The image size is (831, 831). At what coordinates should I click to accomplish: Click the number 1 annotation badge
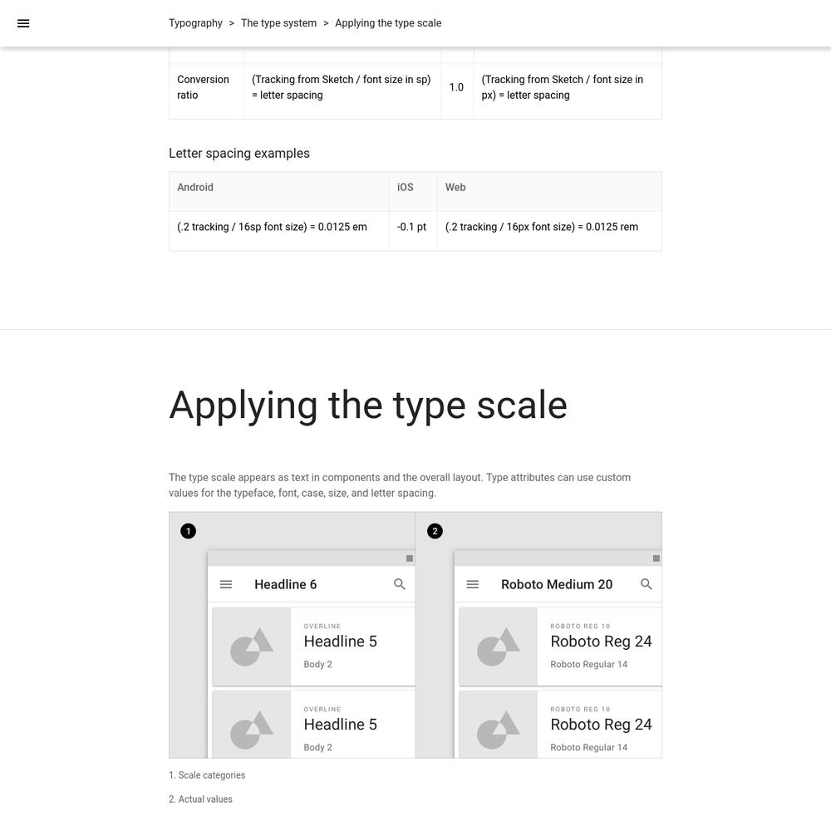click(188, 531)
